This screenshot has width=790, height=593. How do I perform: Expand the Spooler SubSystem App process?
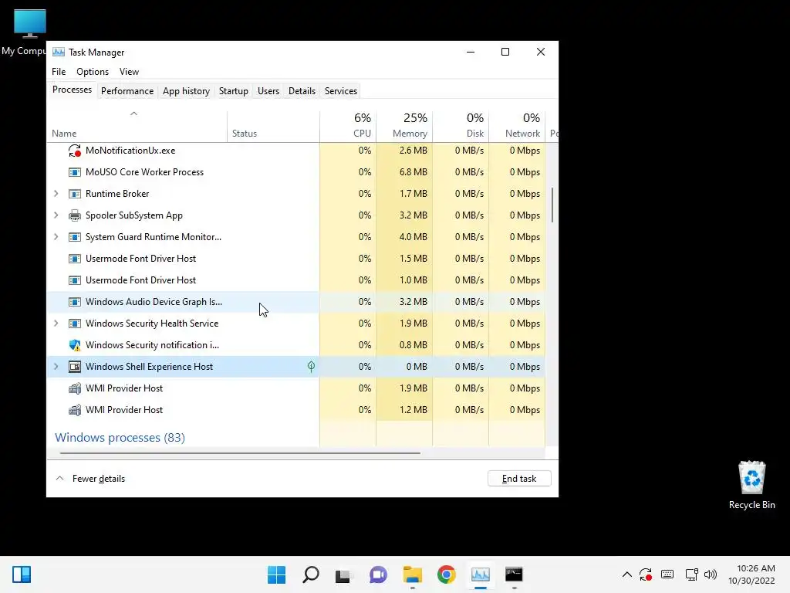pos(56,215)
